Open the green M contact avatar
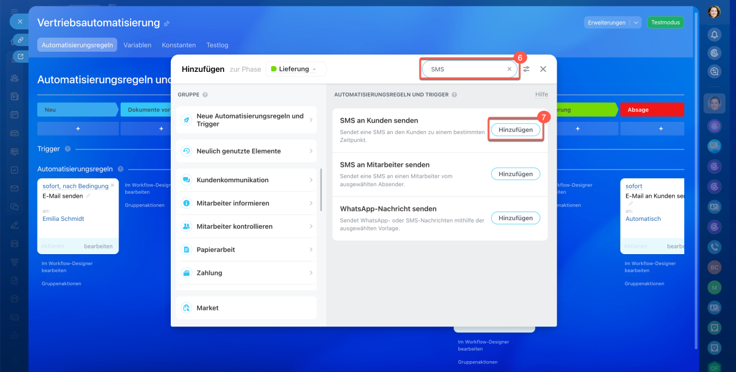Viewport: 736px width, 372px height. click(714, 287)
